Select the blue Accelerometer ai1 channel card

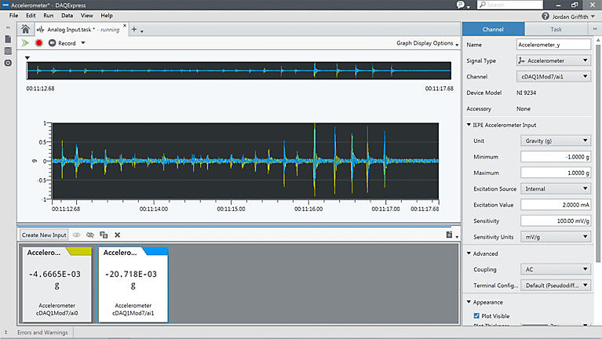pyautogui.click(x=133, y=284)
